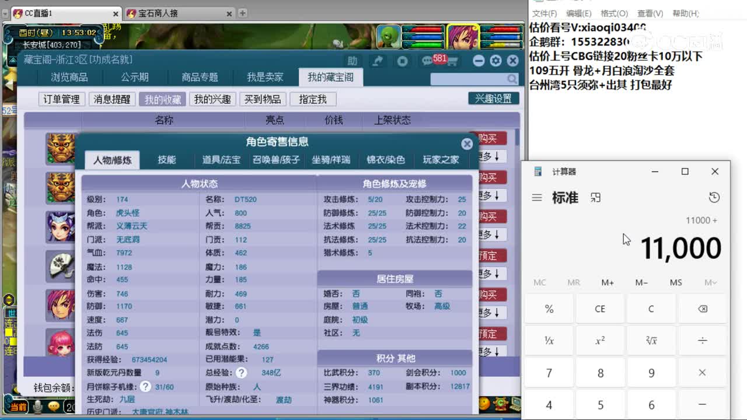Open Notepad 编辑(E) menu
Image resolution: width=747 pixels, height=420 pixels.
pos(578,13)
